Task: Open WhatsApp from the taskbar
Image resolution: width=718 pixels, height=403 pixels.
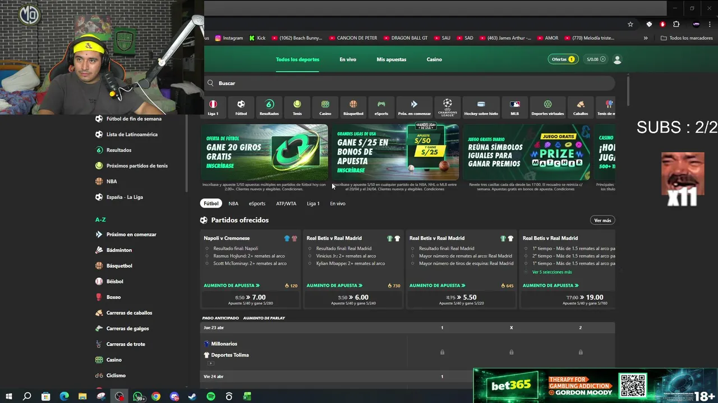Action: pyautogui.click(x=137, y=396)
